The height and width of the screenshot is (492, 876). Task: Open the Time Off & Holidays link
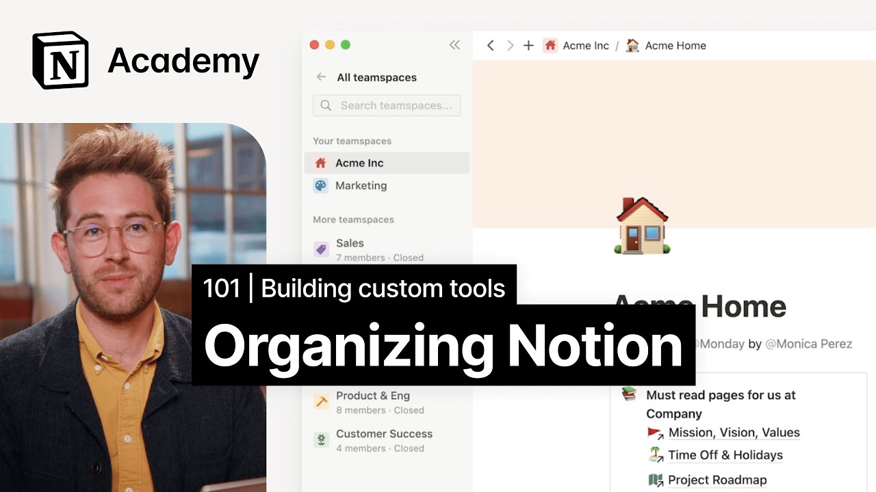point(725,455)
